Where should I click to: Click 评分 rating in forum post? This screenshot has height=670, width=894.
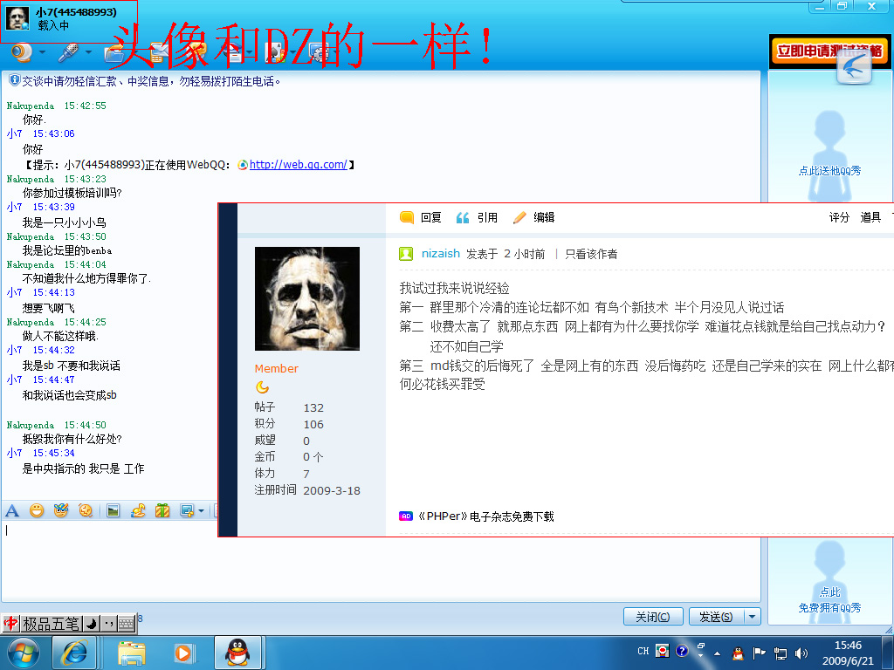coord(839,217)
